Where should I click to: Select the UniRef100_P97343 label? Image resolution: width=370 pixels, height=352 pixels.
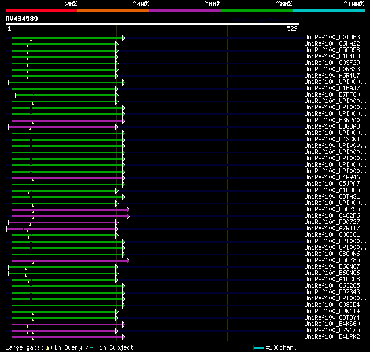pos(332,292)
